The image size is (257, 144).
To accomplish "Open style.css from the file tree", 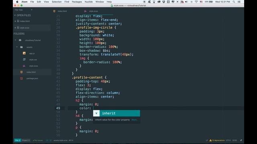I will click(33, 60).
